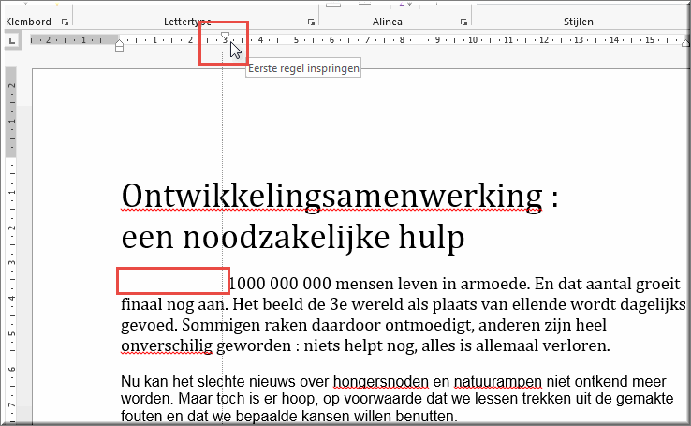Click the first line indent marker
This screenshot has width=691, height=426.
click(226, 37)
